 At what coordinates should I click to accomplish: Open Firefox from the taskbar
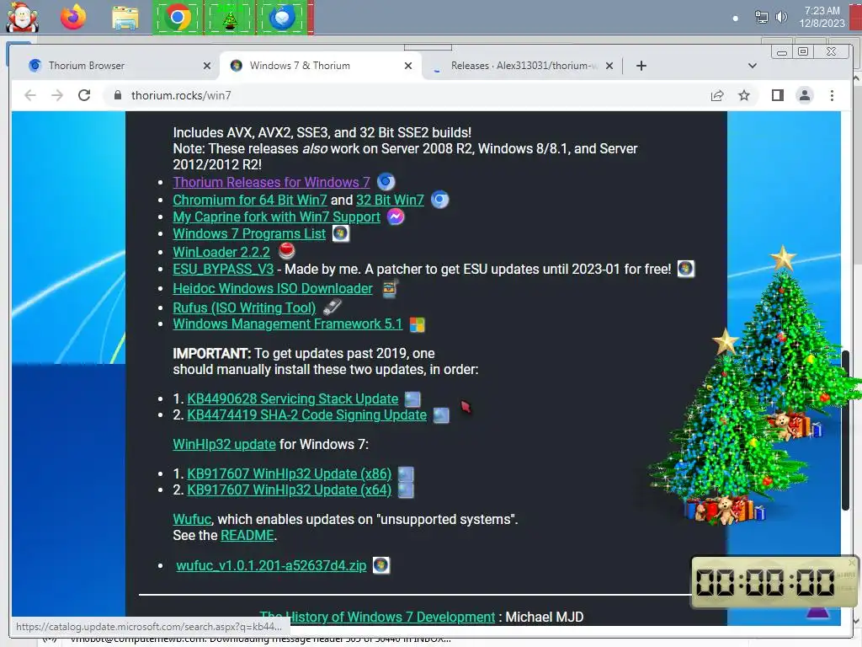[73, 17]
